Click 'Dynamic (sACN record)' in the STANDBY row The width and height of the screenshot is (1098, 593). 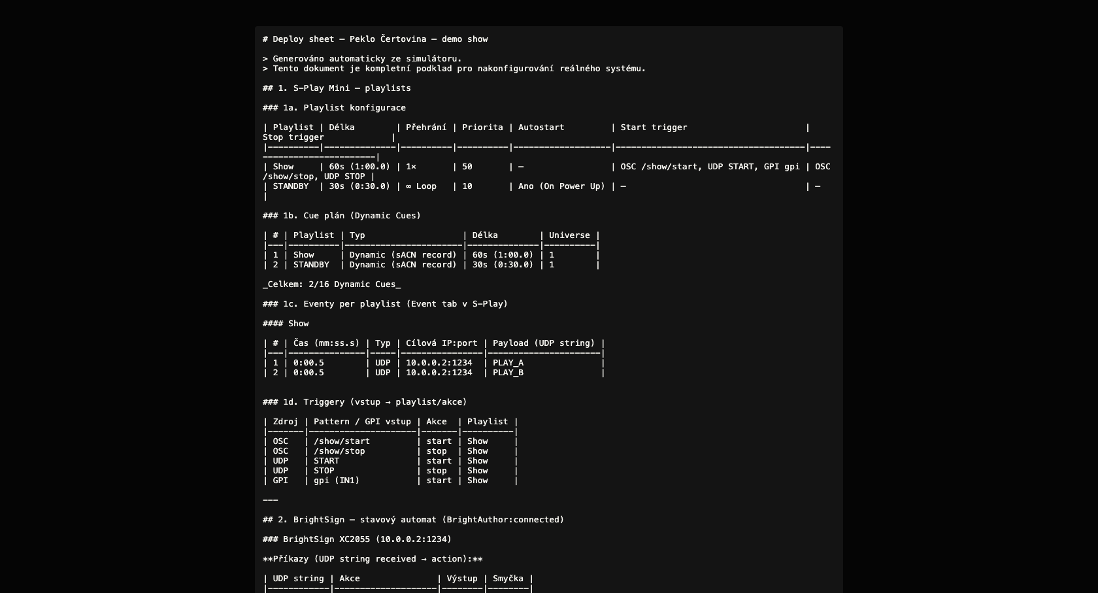pyautogui.click(x=403, y=265)
